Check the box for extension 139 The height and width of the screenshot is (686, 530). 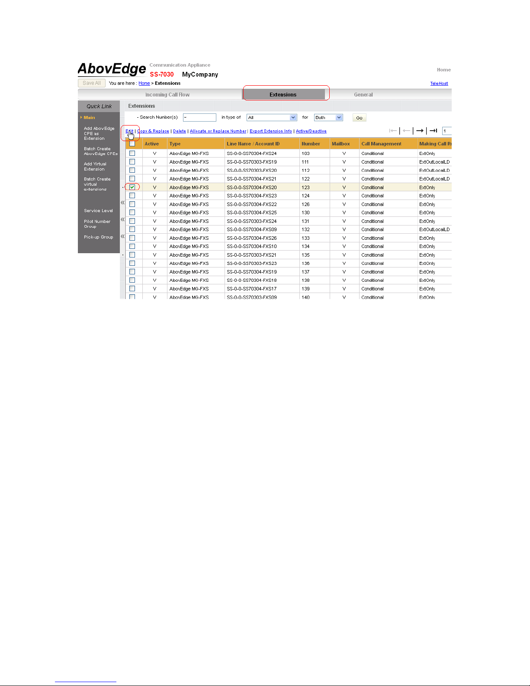[132, 289]
